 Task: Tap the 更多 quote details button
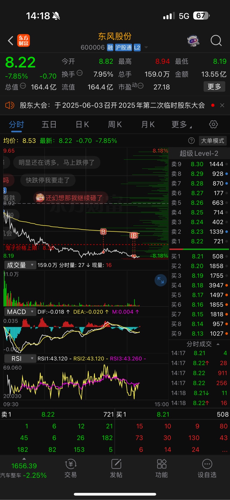(x=214, y=87)
